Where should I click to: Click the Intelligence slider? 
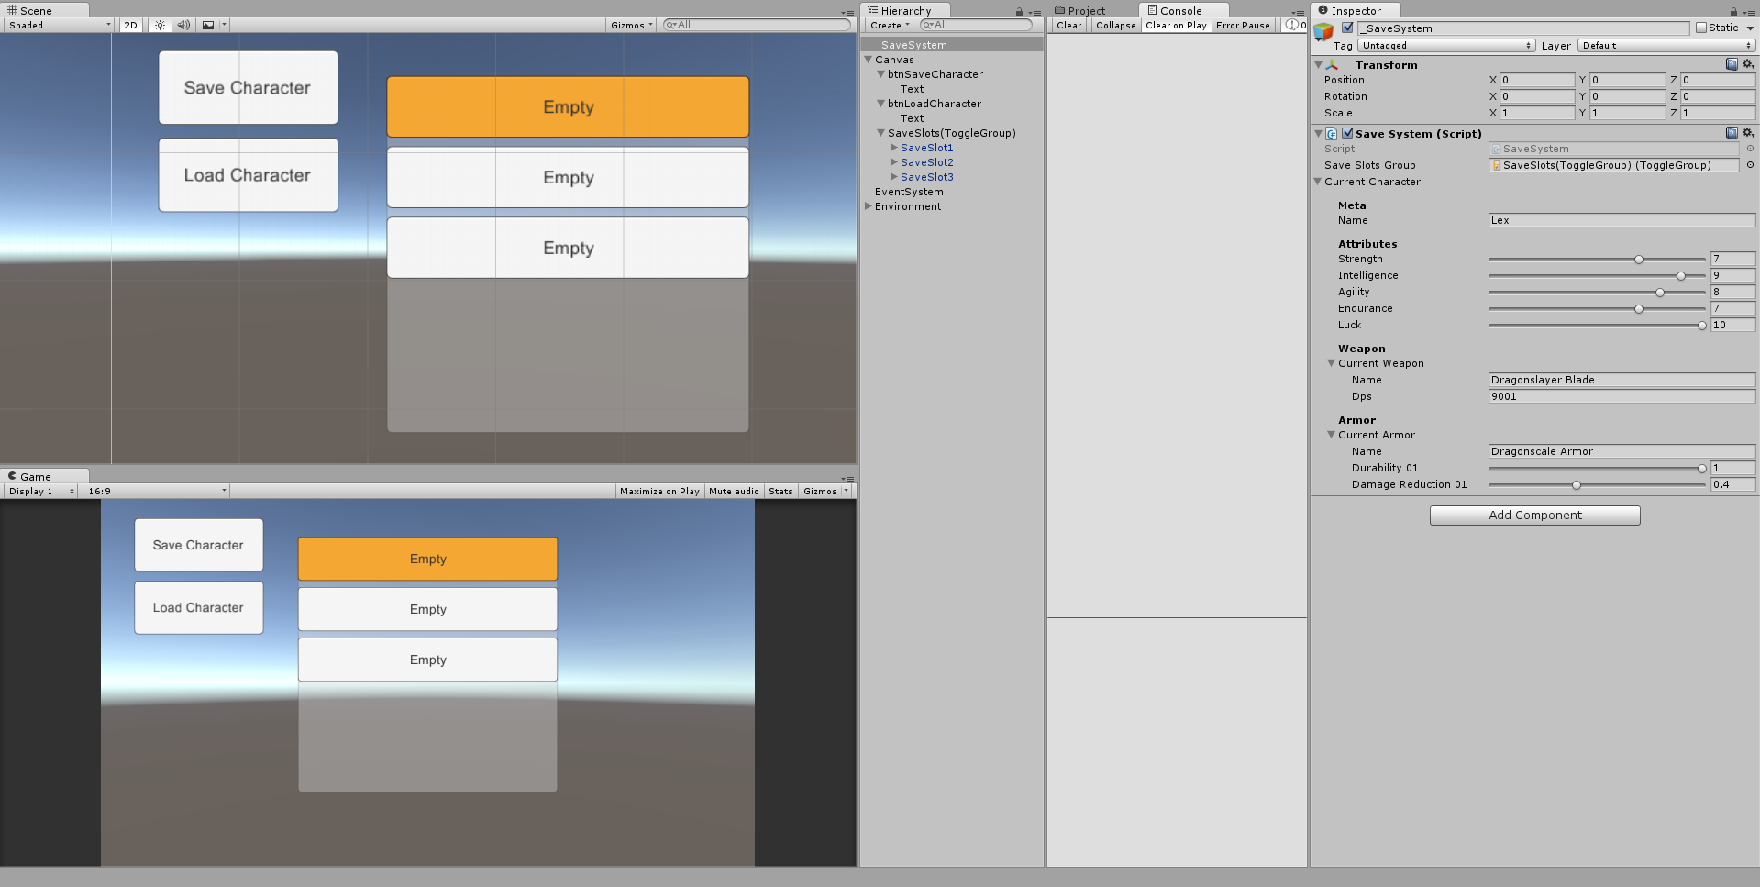click(x=1597, y=276)
